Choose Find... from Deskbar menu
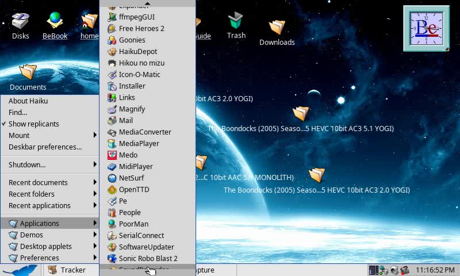Viewport: 460px width, 276px height. coord(49,112)
